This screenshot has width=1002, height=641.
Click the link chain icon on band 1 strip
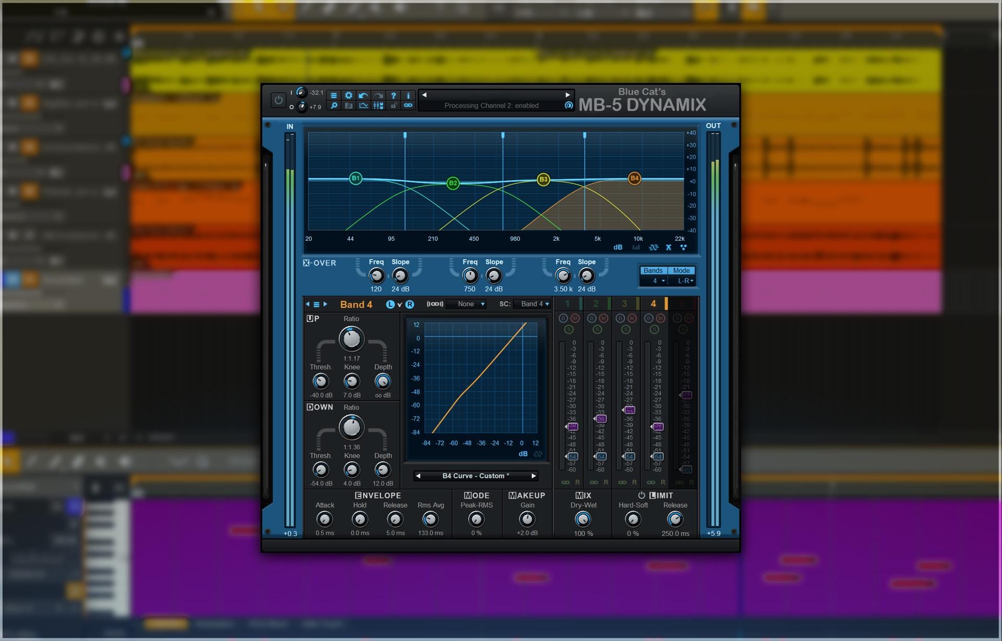point(565,483)
